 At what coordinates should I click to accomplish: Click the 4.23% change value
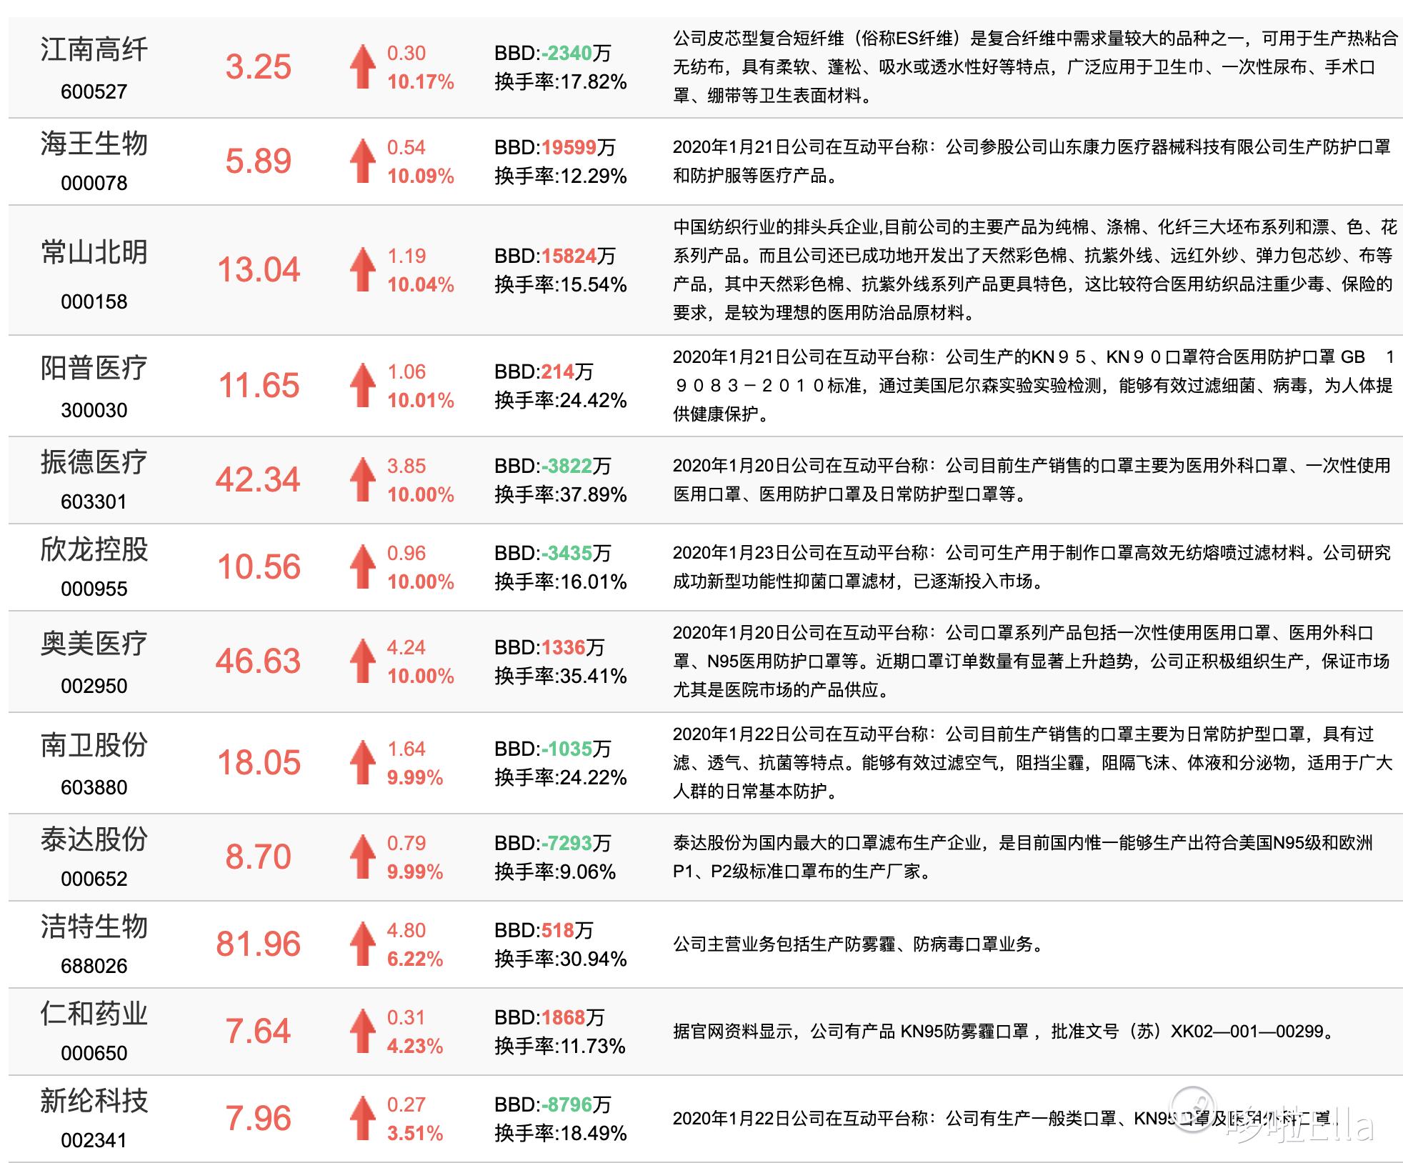(x=415, y=1046)
